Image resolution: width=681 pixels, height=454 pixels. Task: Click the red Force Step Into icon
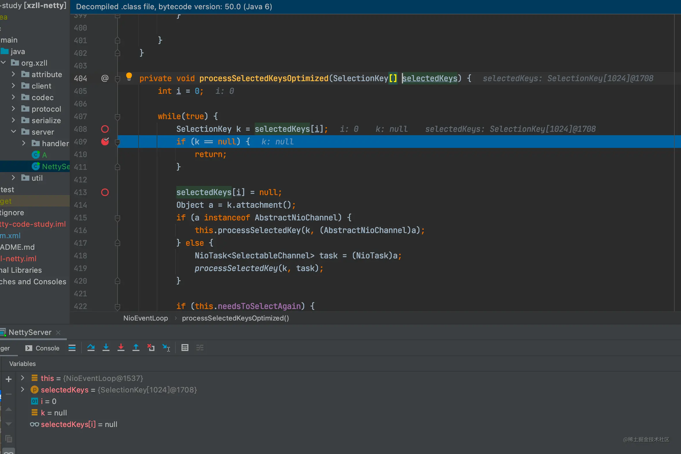click(121, 348)
